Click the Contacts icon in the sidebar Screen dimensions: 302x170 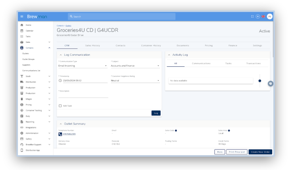coord(22,48)
